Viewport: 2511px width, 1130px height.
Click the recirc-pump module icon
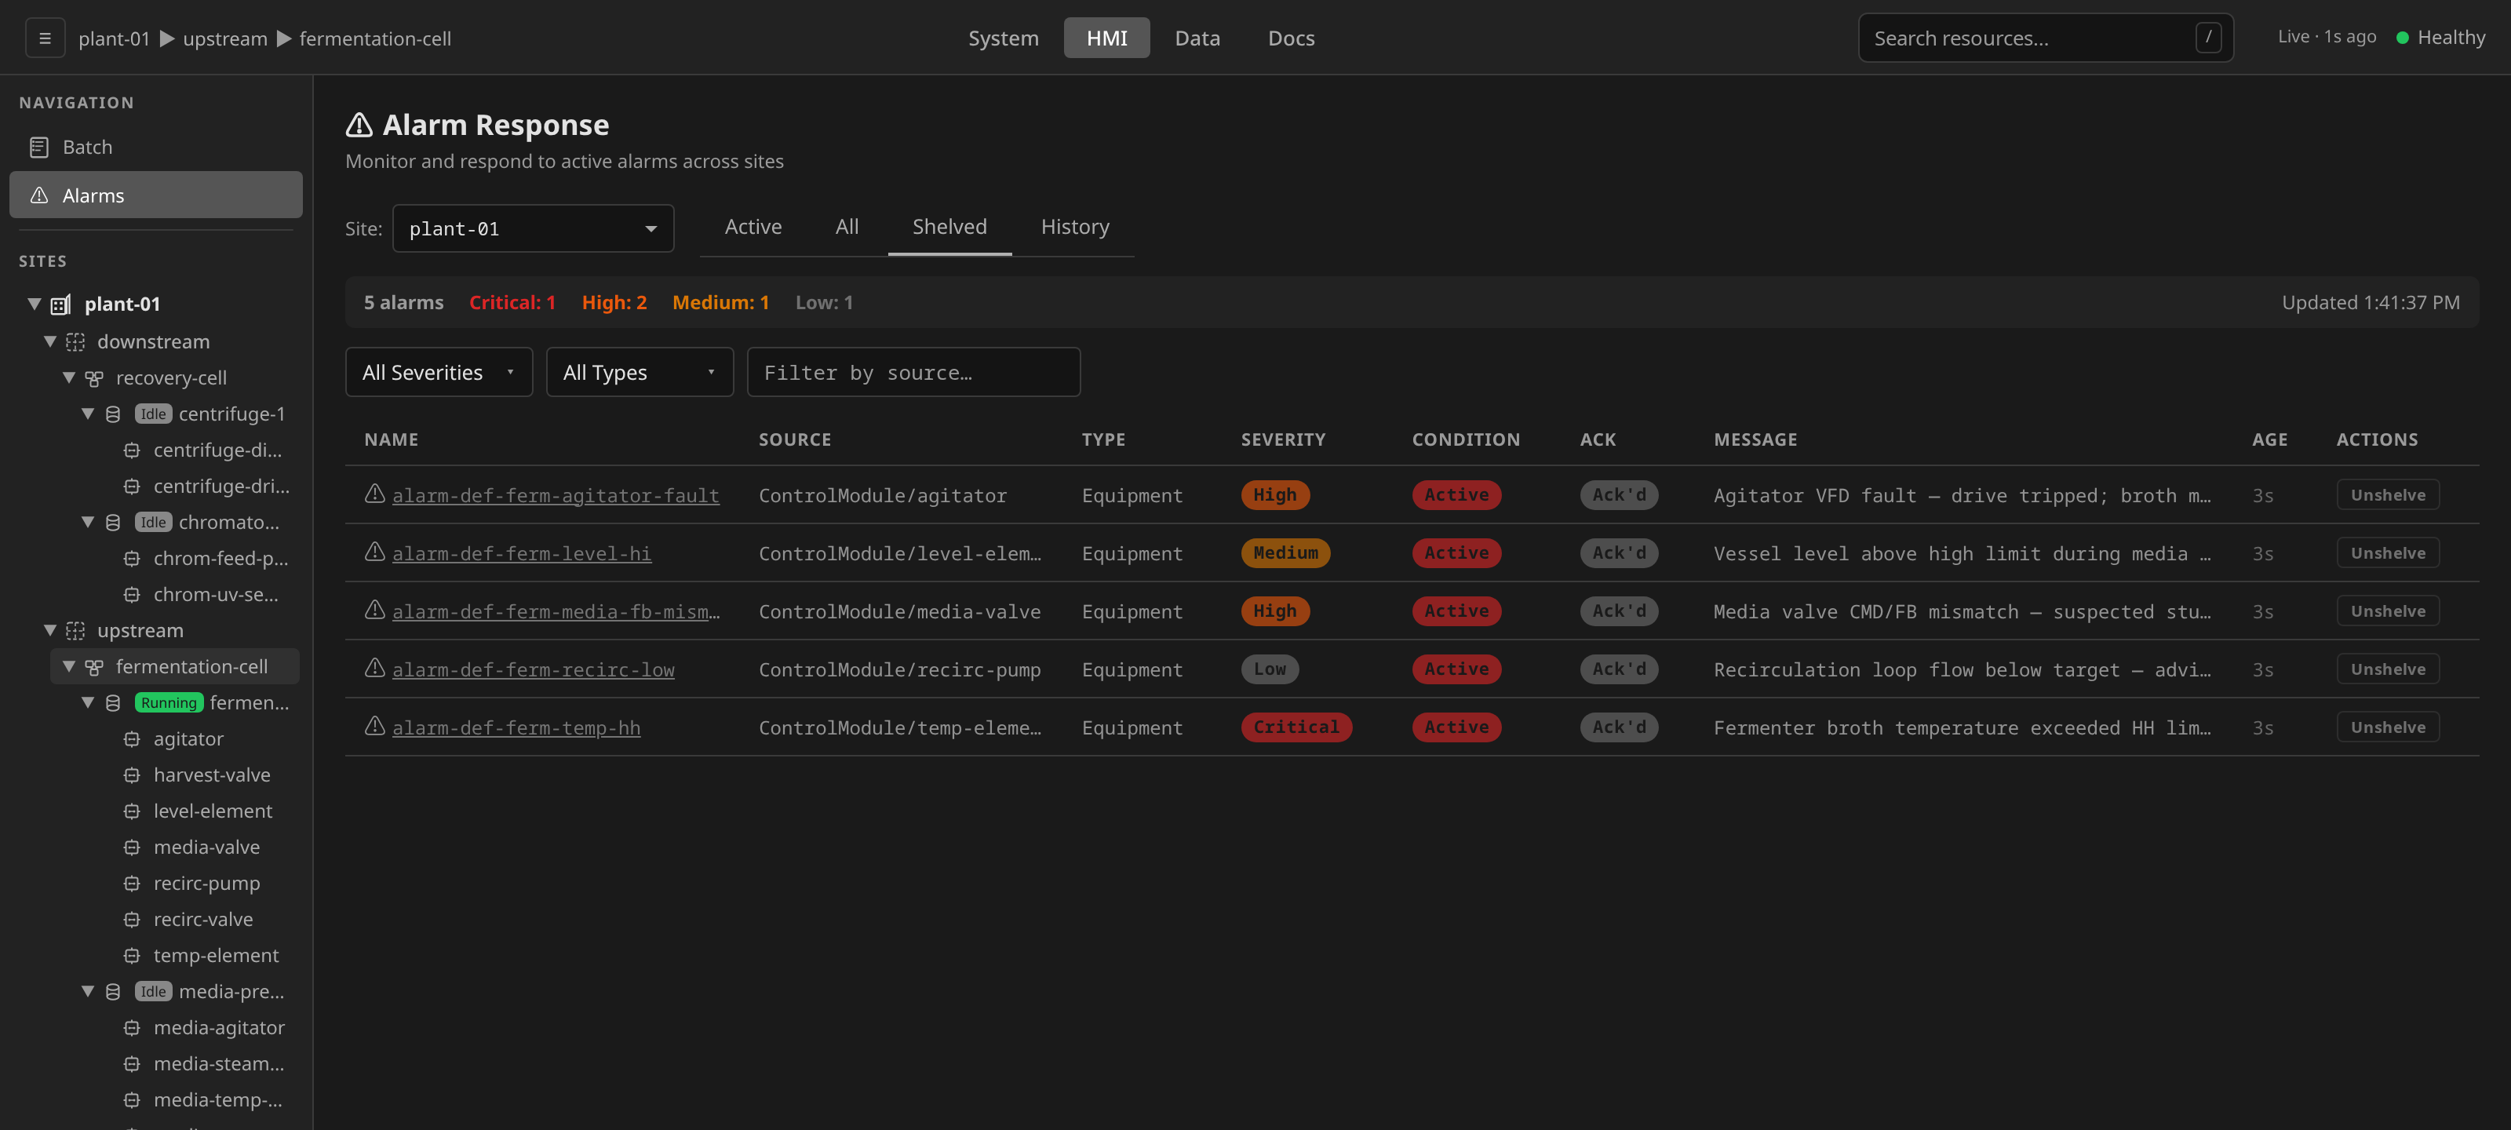point(132,884)
